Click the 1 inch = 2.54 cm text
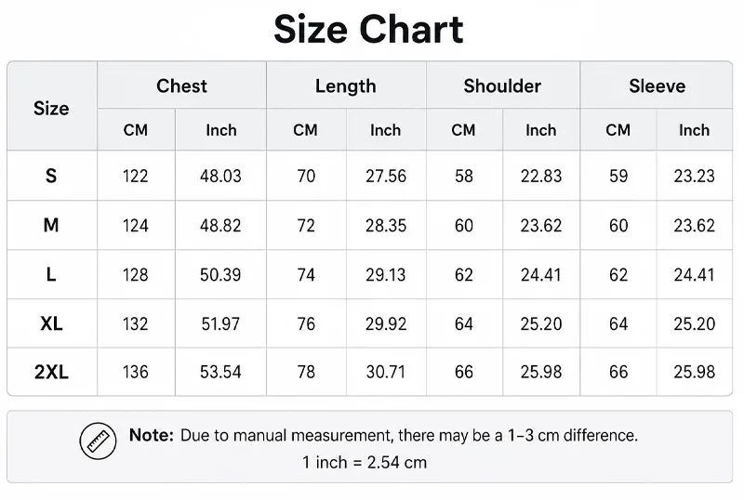This screenshot has height=500, width=744. [365, 462]
